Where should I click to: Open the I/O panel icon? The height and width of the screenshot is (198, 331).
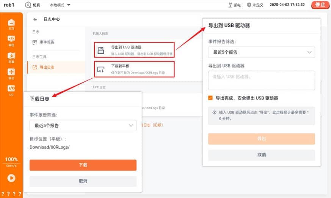coord(11,89)
